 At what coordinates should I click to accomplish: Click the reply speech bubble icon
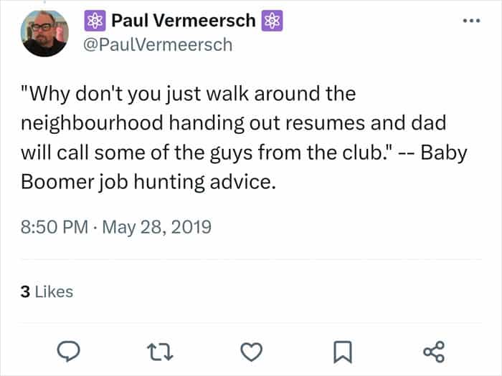coord(67,351)
